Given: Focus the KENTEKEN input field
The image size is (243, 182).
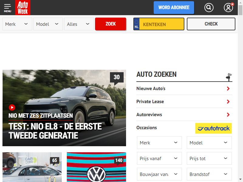Looking at the screenshot, I should (x=162, y=24).
